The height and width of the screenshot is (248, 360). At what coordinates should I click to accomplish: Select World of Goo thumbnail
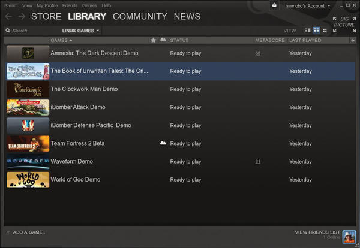coord(28,180)
